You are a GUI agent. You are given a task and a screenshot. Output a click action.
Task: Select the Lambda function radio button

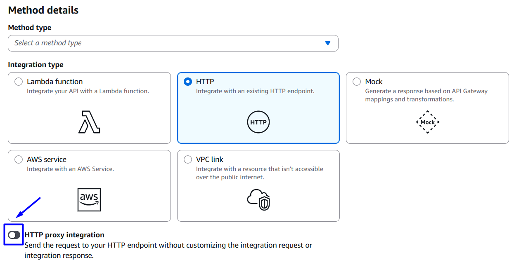click(x=19, y=82)
